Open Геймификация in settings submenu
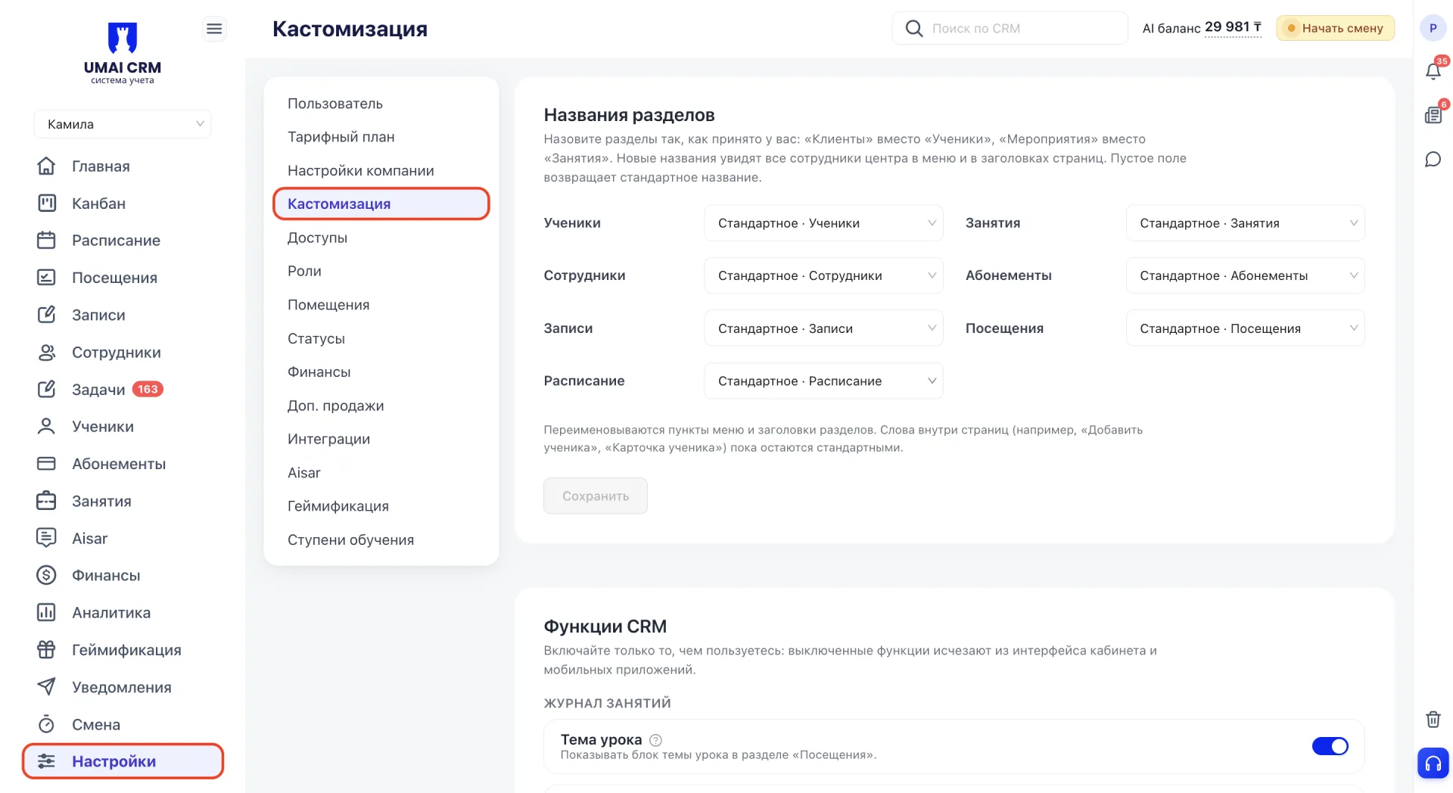This screenshot has height=793, width=1453. tap(338, 506)
